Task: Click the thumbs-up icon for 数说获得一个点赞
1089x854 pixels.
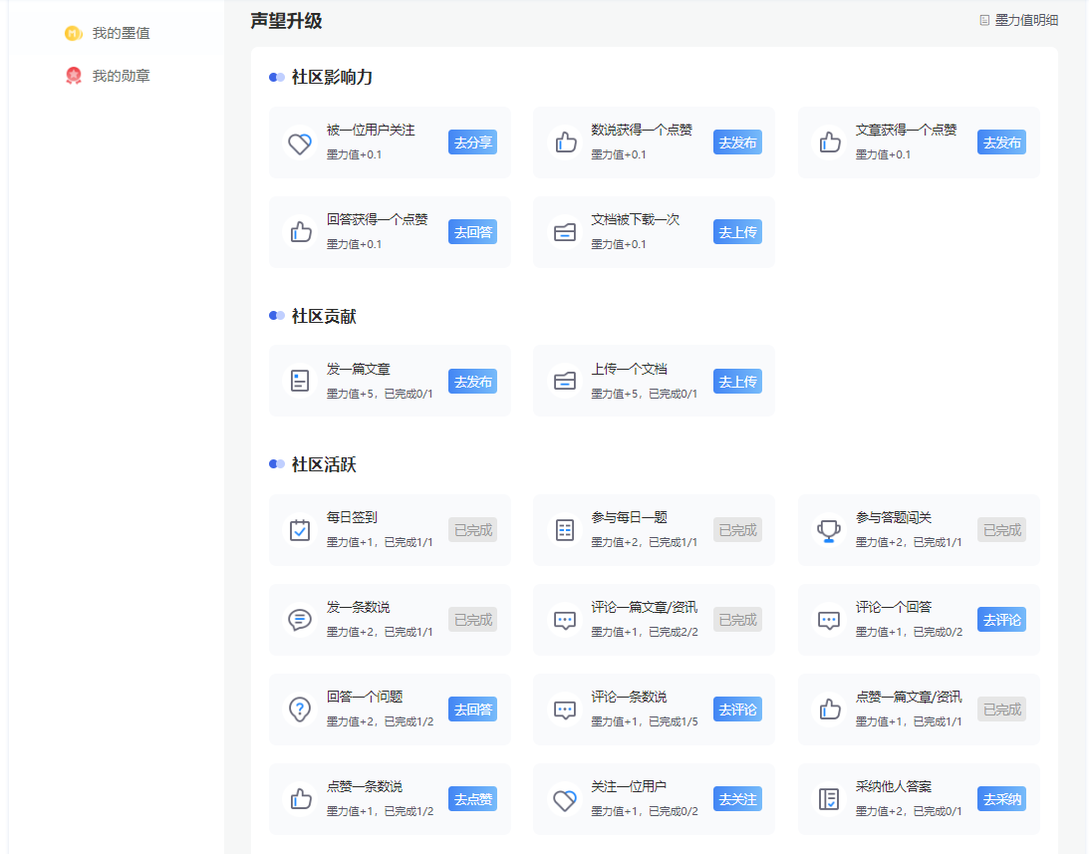Action: coord(565,143)
